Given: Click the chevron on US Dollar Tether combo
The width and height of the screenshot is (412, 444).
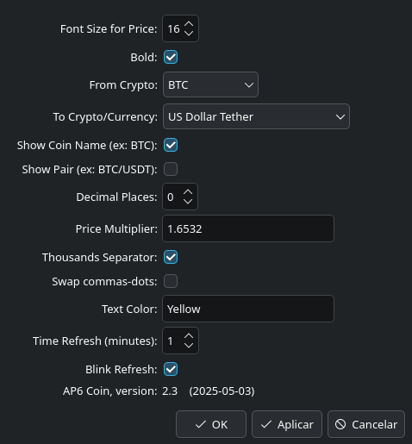Looking at the screenshot, I should point(340,116).
